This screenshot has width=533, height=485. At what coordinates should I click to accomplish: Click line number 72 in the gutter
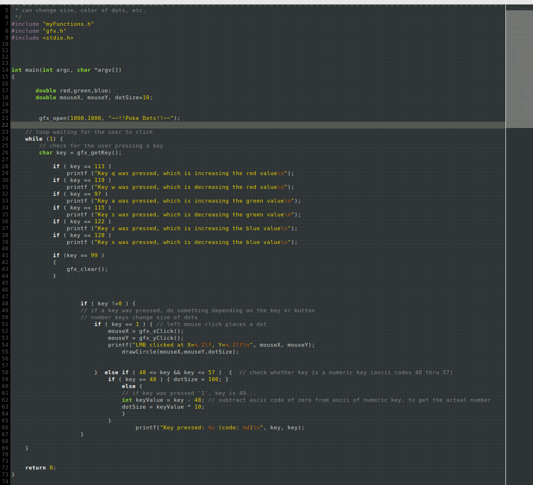(x=5, y=467)
